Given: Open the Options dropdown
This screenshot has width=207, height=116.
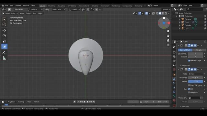Looking at the screenshot, I should point(166,9).
